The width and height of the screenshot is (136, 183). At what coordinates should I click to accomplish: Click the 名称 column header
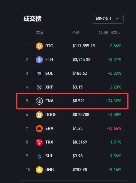(x=39, y=33)
